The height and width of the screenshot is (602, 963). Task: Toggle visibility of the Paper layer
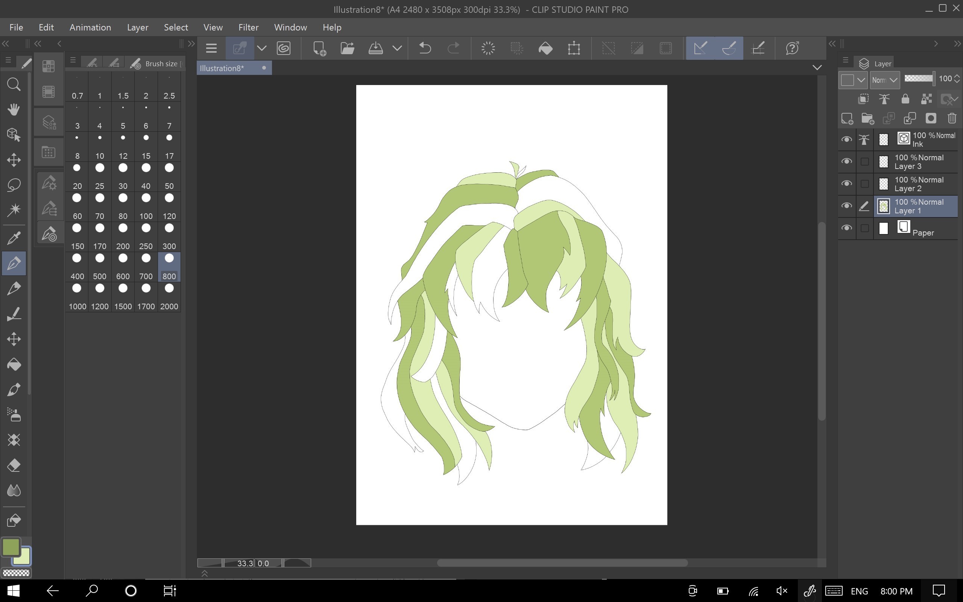click(846, 228)
